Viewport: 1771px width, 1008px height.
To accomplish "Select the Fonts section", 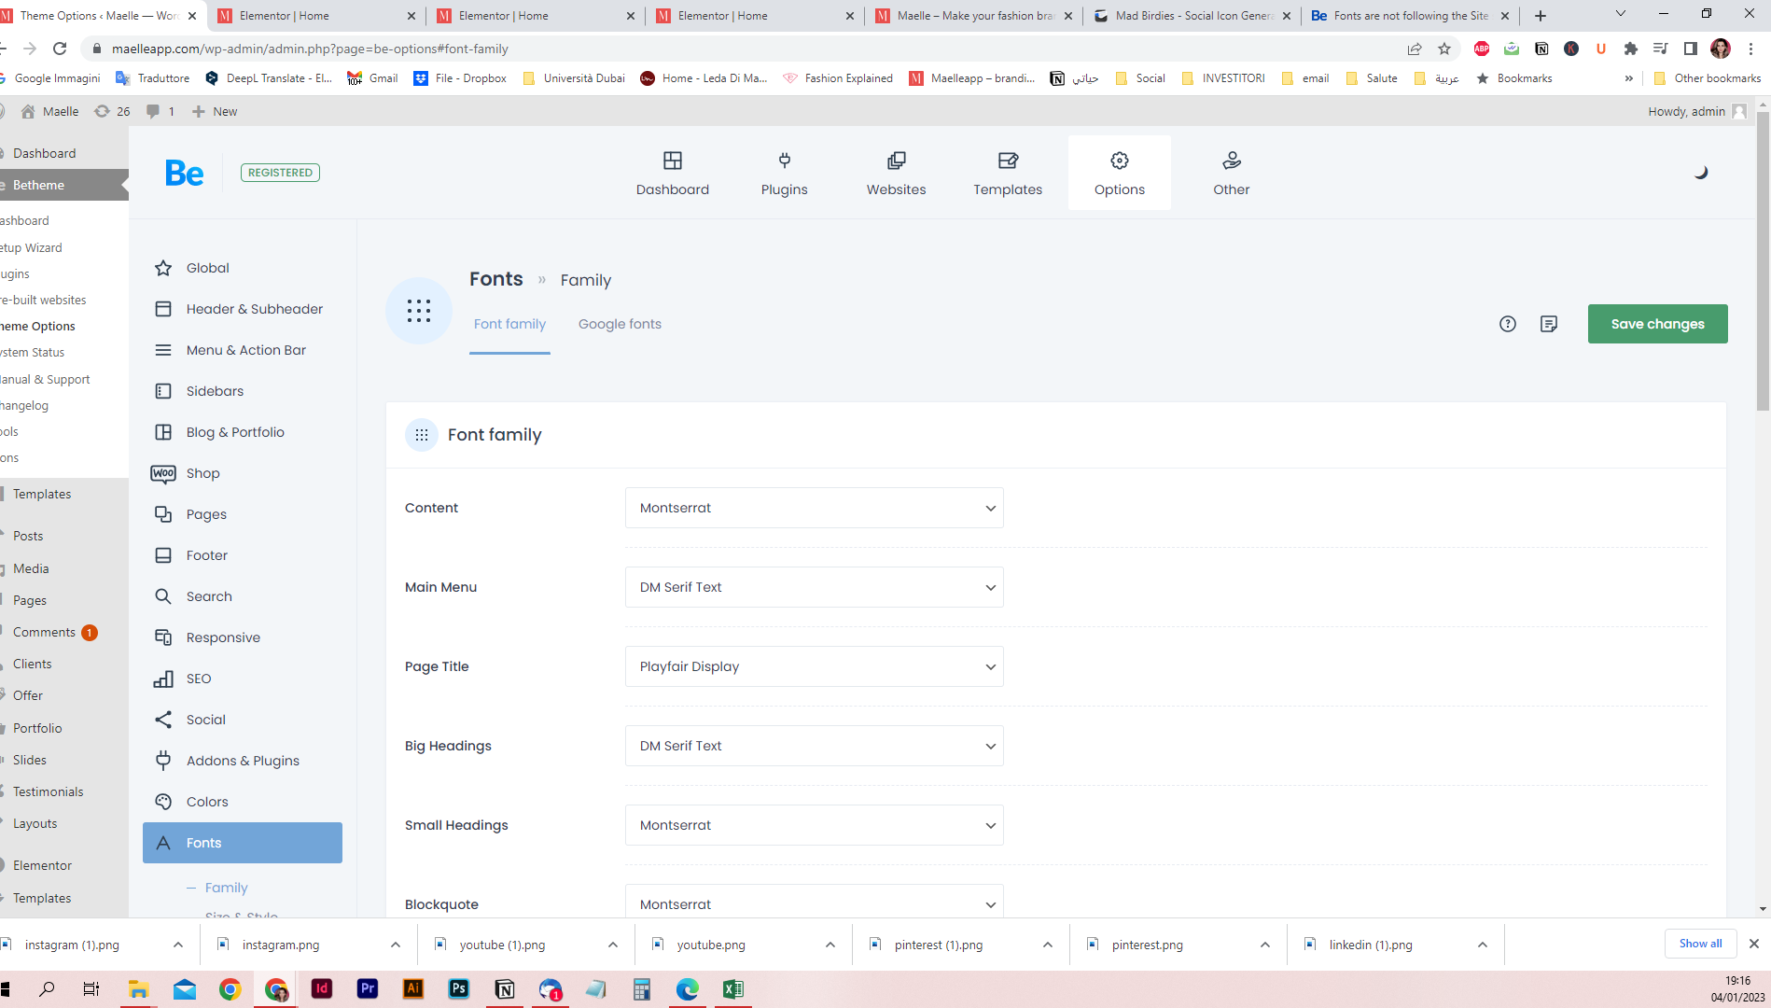I will click(243, 843).
